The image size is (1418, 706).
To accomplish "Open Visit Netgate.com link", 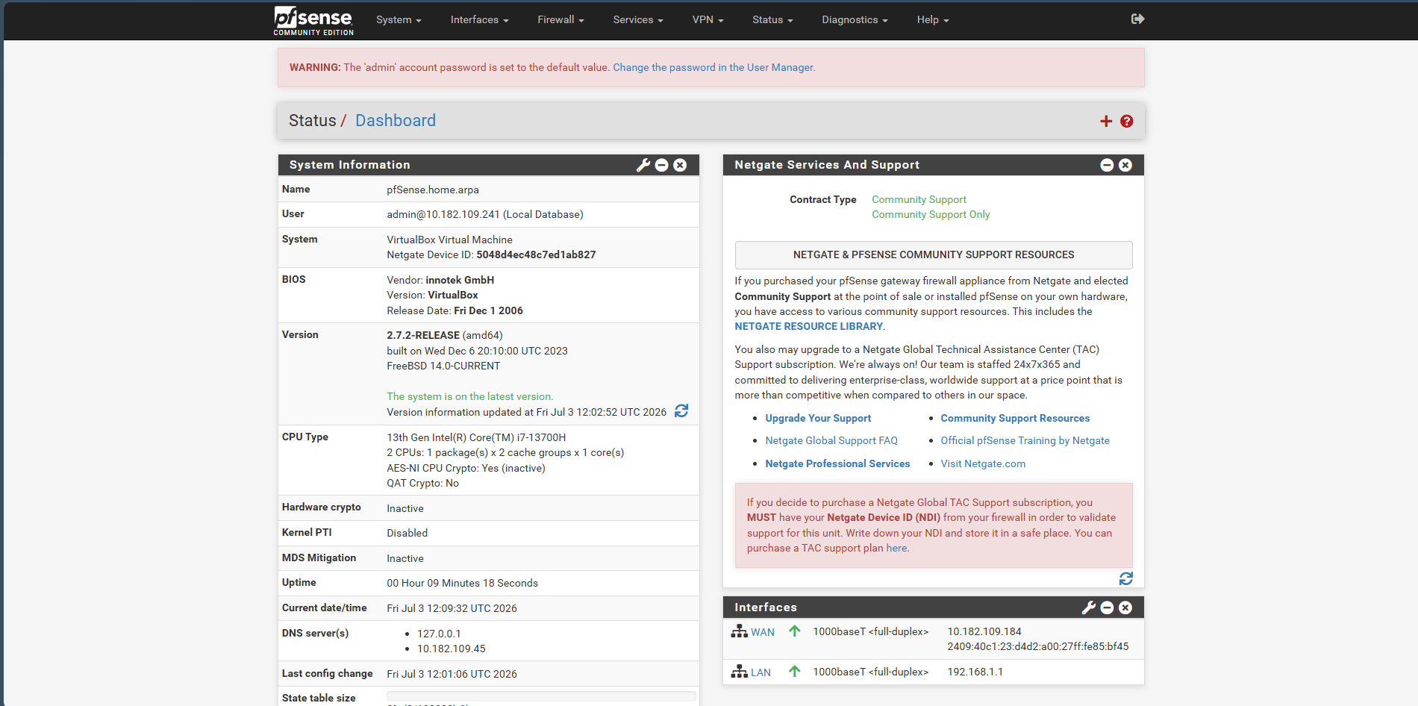I will (x=983, y=464).
